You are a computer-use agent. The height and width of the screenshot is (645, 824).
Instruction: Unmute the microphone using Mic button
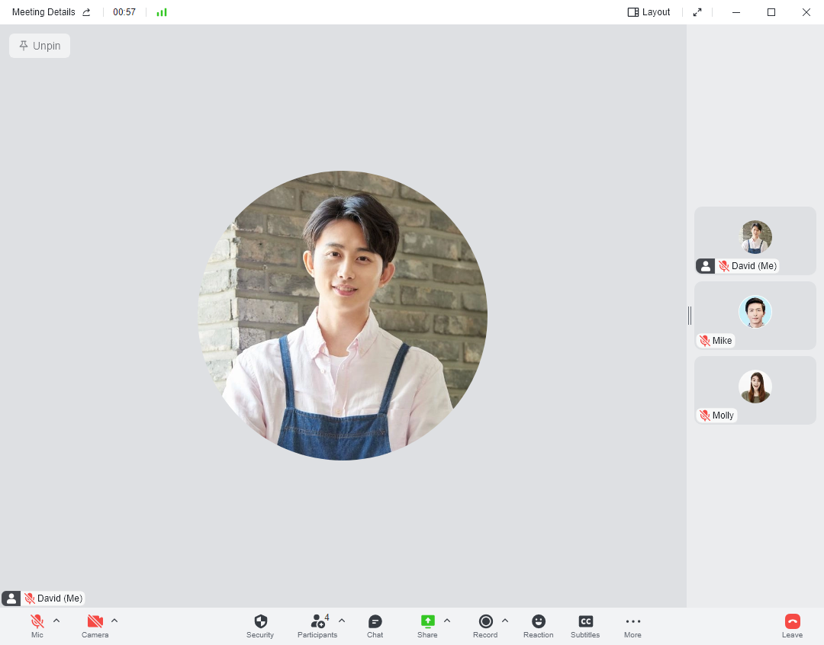(x=37, y=626)
